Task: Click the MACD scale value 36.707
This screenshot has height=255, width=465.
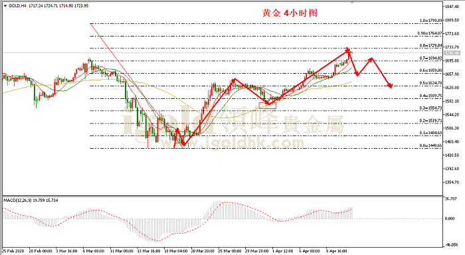Action: (x=451, y=199)
